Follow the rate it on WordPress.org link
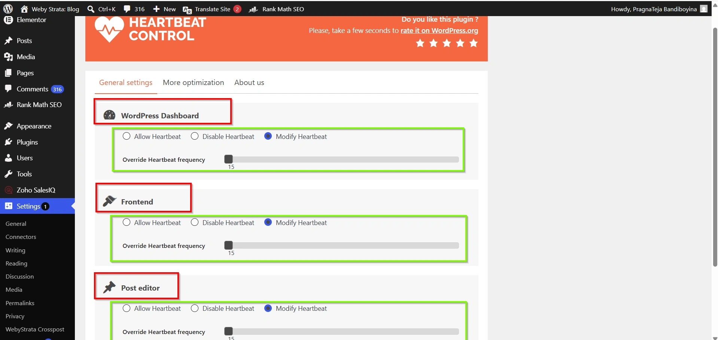718x340 pixels. (x=439, y=31)
